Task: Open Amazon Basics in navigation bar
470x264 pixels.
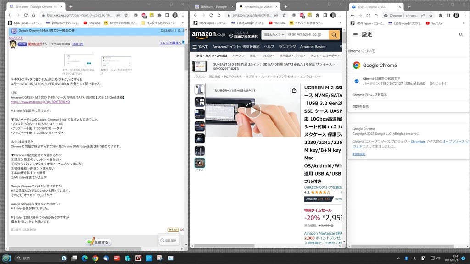Action: [312, 47]
